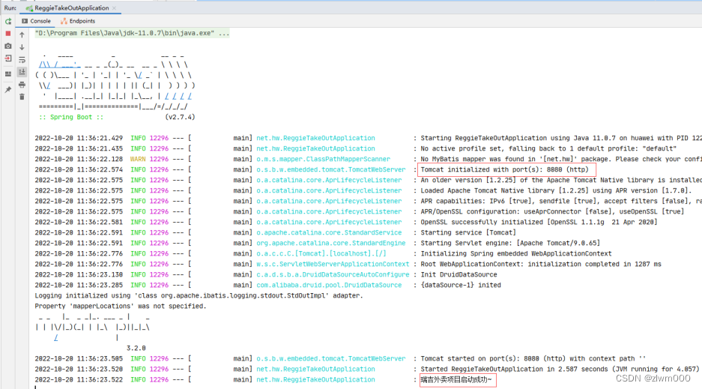The height and width of the screenshot is (389, 702).
Task: Toggle soft-wrap for console output
Action: click(x=22, y=59)
